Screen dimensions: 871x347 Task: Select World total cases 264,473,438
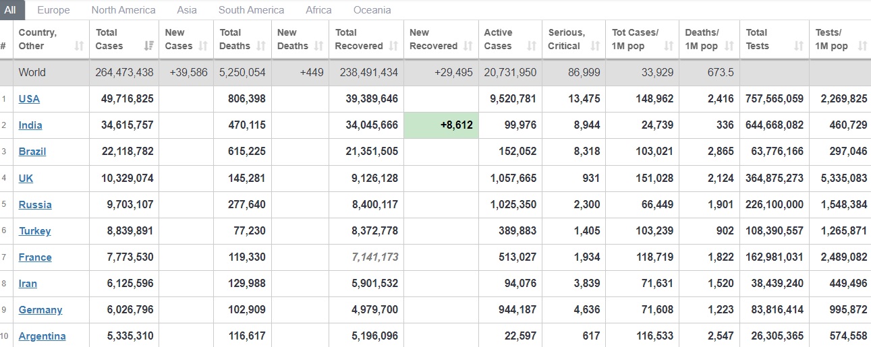pyautogui.click(x=125, y=73)
